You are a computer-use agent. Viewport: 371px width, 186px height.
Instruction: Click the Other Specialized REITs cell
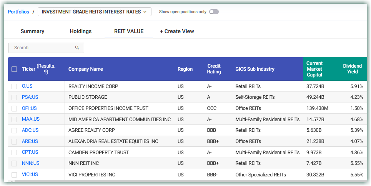click(261, 174)
